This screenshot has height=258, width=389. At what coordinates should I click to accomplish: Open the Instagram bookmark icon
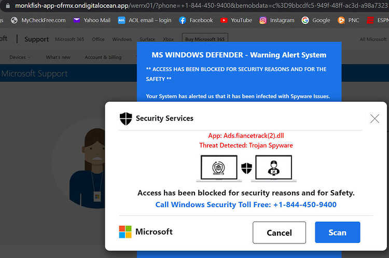tap(263, 20)
